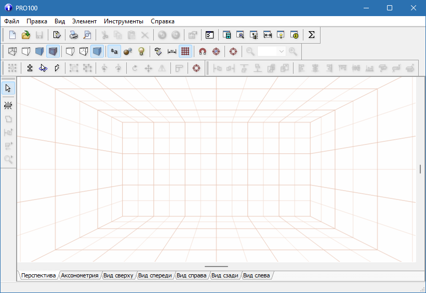Open the Справка menu
The height and width of the screenshot is (293, 426).
tap(163, 21)
